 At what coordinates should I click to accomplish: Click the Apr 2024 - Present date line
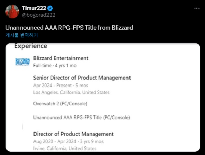point(61,86)
